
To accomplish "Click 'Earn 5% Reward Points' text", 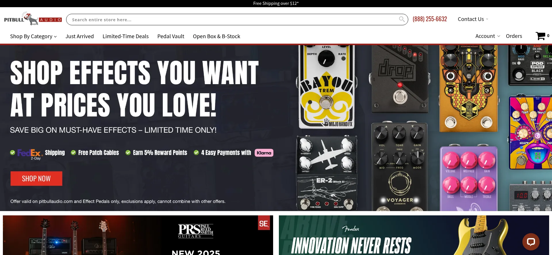I will [x=160, y=153].
